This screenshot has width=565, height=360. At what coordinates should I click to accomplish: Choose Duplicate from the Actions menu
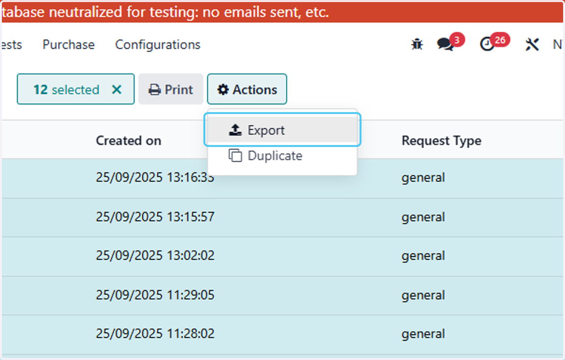pyautogui.click(x=282, y=156)
